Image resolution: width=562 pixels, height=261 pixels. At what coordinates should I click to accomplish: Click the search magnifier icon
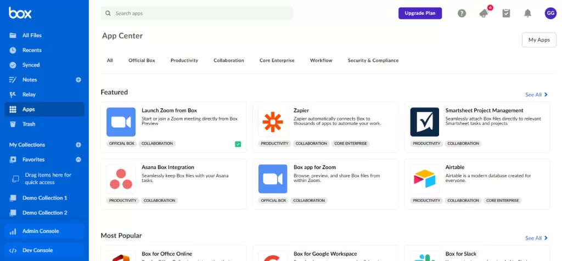coord(108,13)
